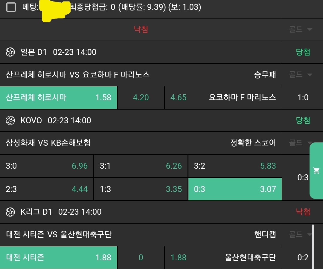Tick the bet slip checkbox at top
Viewport: 323px width, 269px height.
click(x=11, y=7)
